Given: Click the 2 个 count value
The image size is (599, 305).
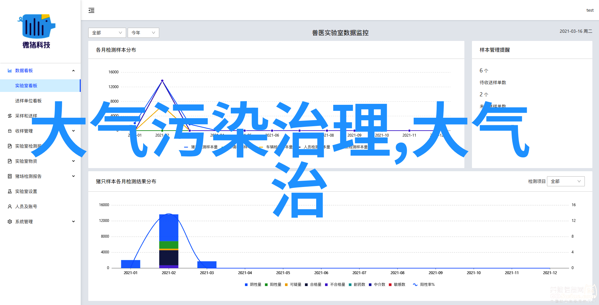Looking at the screenshot, I should coord(484,94).
